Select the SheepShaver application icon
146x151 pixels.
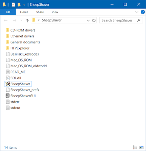point(8,84)
